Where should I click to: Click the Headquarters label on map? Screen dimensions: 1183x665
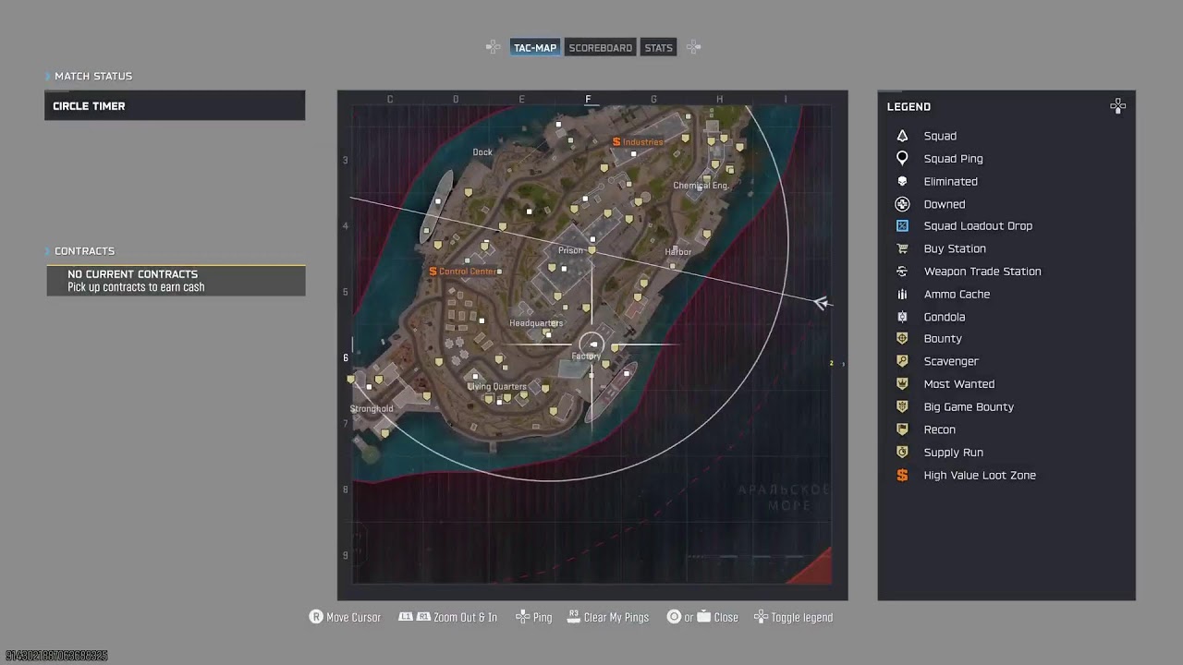point(536,323)
